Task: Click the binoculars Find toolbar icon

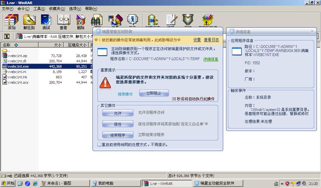Action: (x=97, y=20)
